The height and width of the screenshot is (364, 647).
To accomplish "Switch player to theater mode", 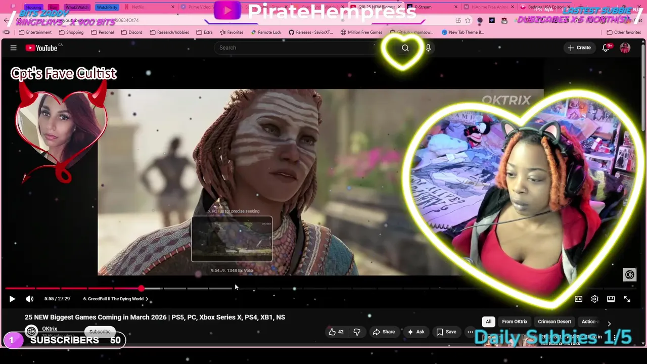I will [x=611, y=299].
